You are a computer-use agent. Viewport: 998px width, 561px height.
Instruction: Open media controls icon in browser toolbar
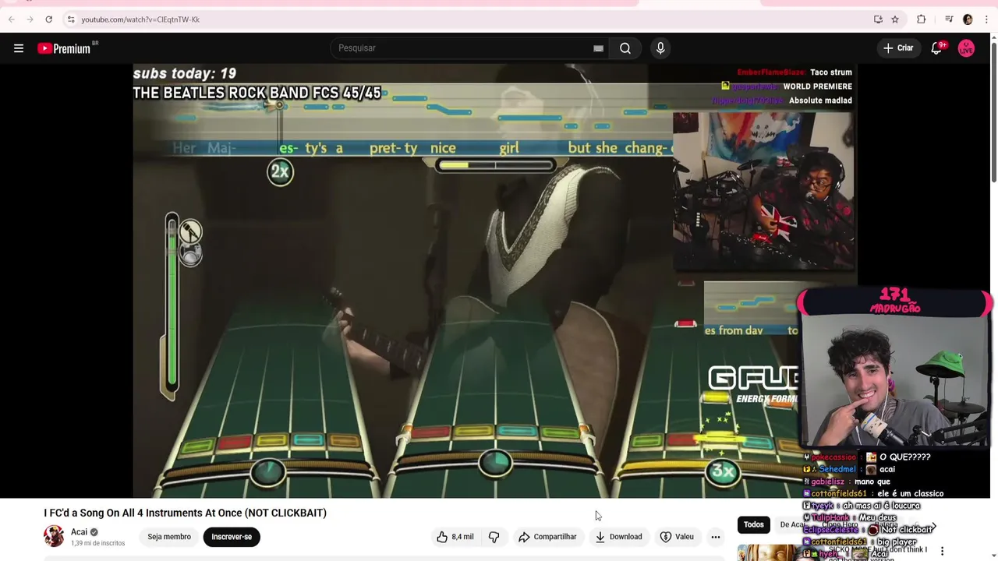949,19
